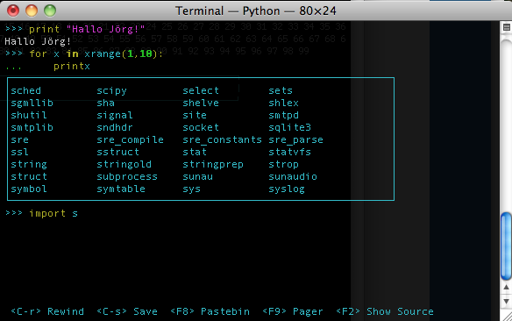
Task: Click 'sys' in completion list
Action: (191, 189)
